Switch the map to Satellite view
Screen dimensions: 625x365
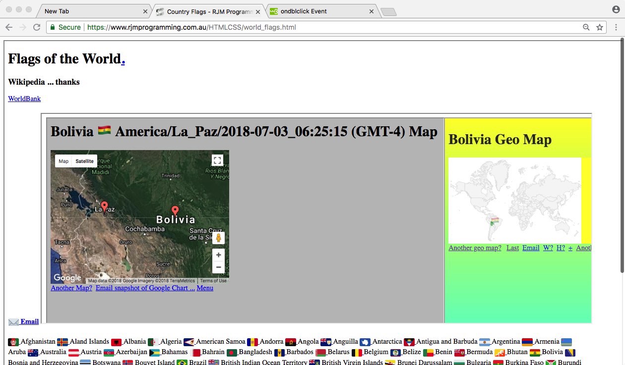(84, 161)
